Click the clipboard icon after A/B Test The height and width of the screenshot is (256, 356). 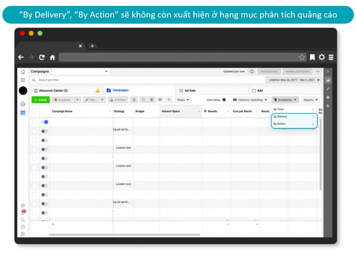coord(134,100)
